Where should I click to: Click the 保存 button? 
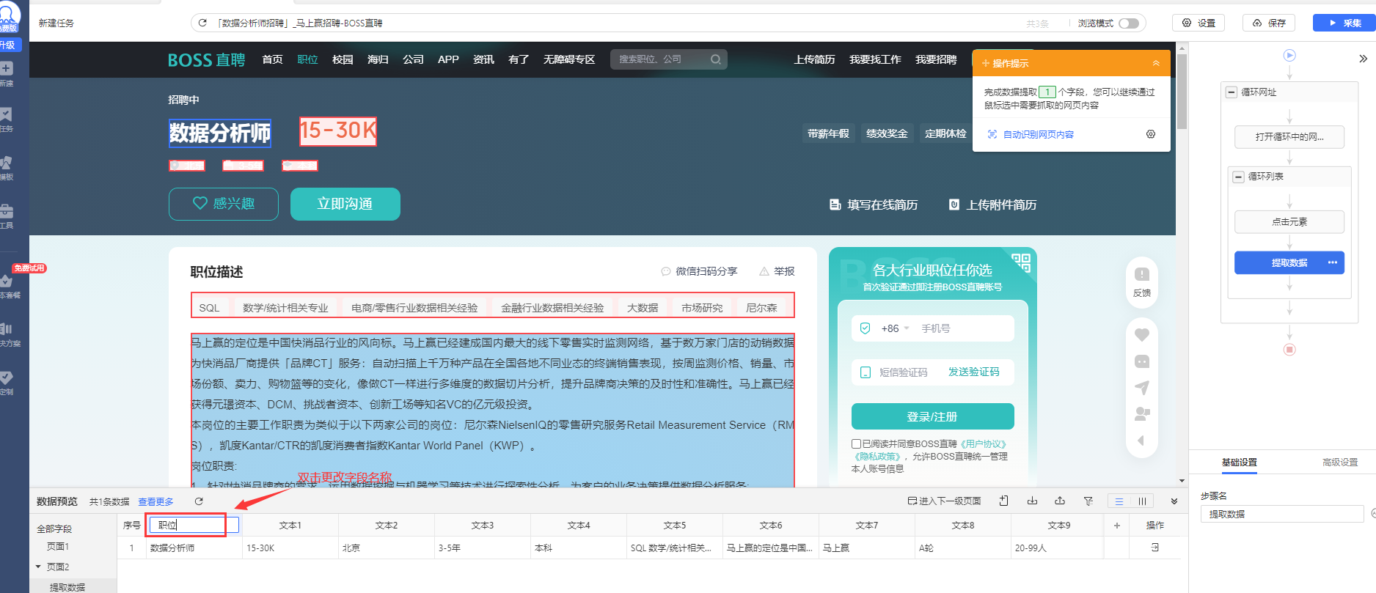pyautogui.click(x=1269, y=23)
